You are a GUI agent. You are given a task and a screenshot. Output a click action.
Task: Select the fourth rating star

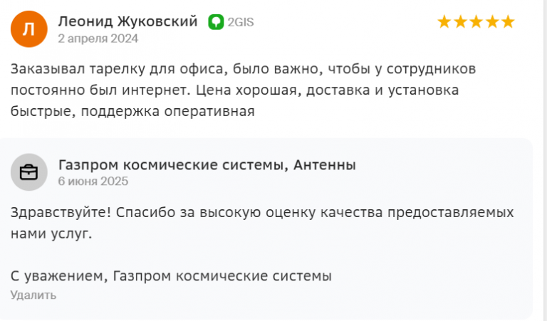pyautogui.click(x=492, y=21)
